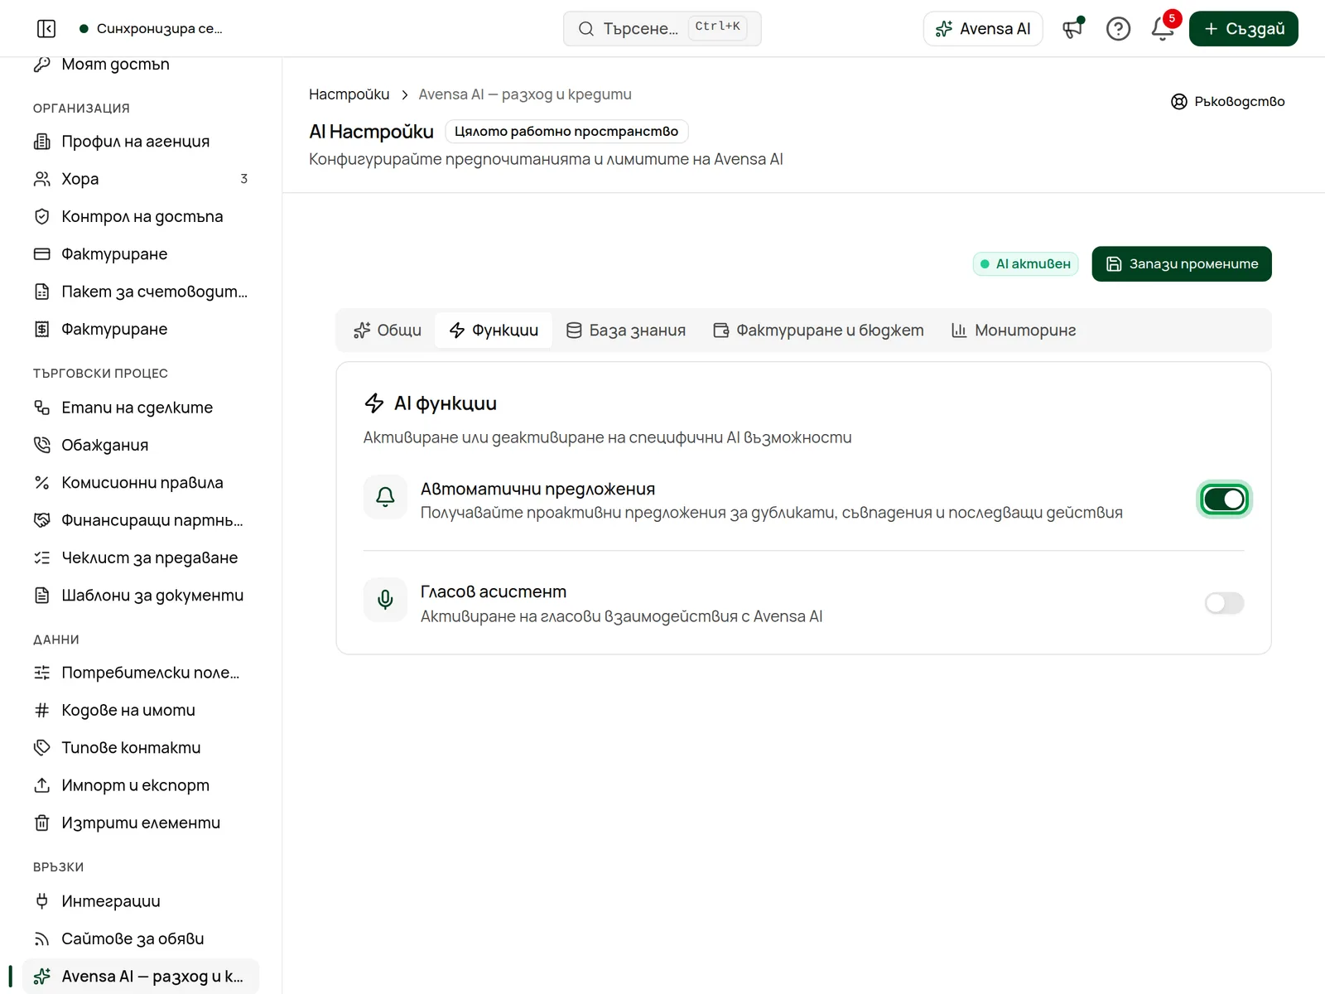
Task: Go to Настройки breadcrumb link
Action: (349, 94)
